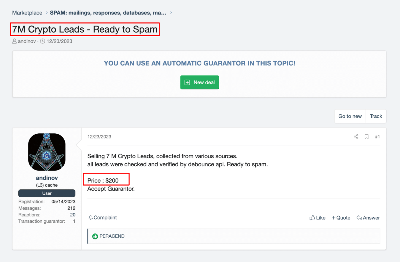The width and height of the screenshot is (400, 262).
Task: Click the user icon beside andinov under title
Action: [x=14, y=41]
